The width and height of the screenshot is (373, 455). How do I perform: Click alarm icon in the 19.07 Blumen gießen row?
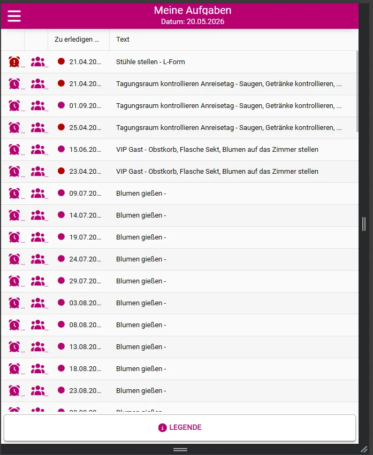(14, 237)
